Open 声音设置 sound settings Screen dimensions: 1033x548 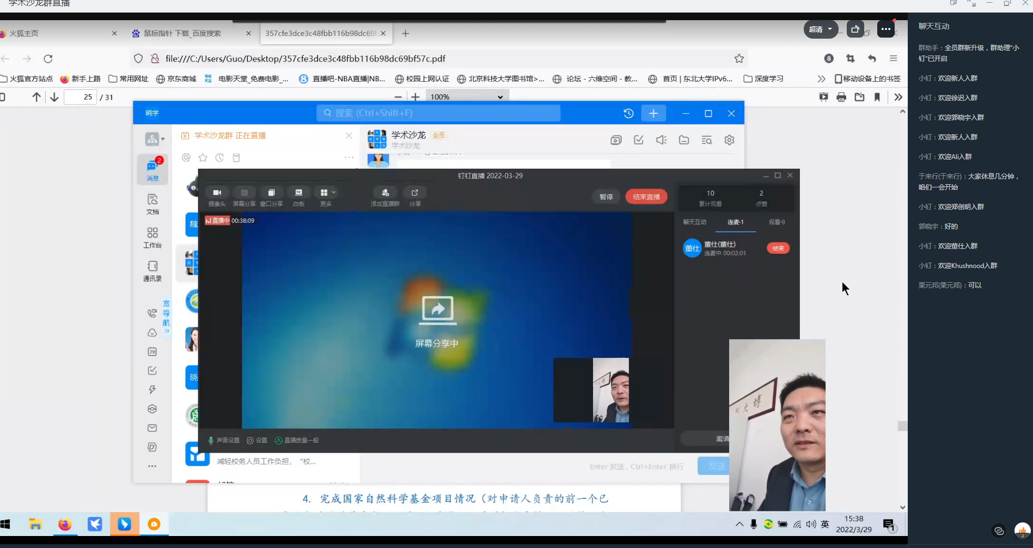(224, 440)
